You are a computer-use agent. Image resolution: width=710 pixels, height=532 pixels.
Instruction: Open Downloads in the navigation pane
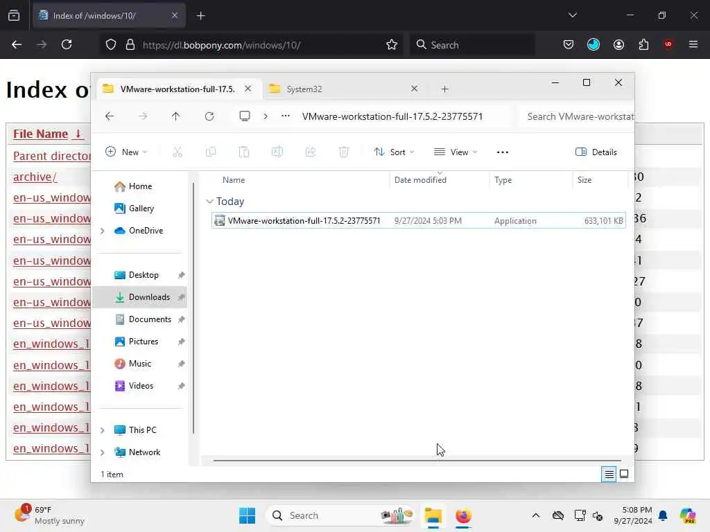(149, 297)
